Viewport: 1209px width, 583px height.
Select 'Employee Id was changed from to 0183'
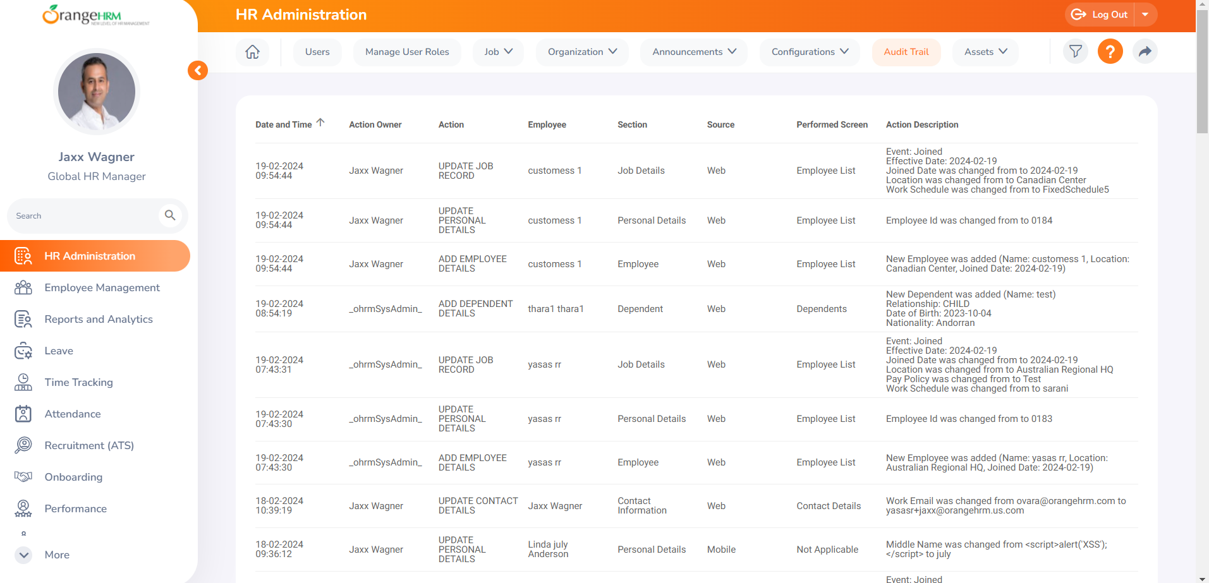[x=969, y=419]
